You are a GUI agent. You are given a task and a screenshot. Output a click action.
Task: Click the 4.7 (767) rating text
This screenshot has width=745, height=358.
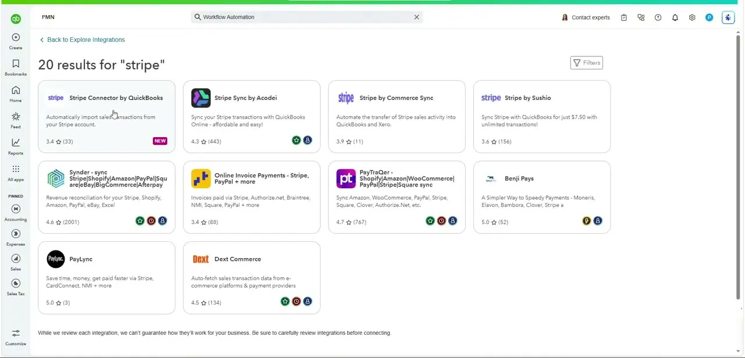click(351, 222)
